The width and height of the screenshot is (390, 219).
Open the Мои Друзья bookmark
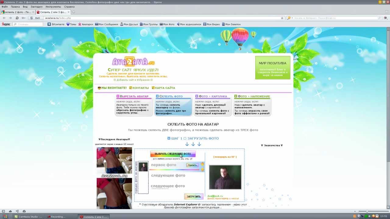point(129,24)
